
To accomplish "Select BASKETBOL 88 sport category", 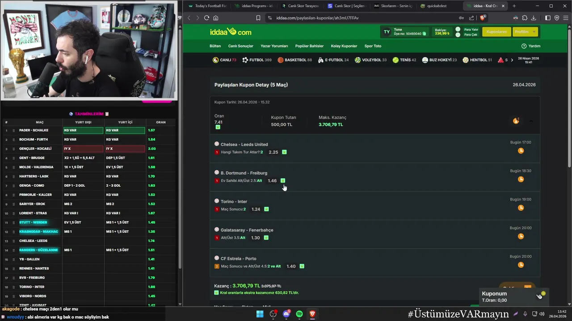I will click(x=294, y=60).
